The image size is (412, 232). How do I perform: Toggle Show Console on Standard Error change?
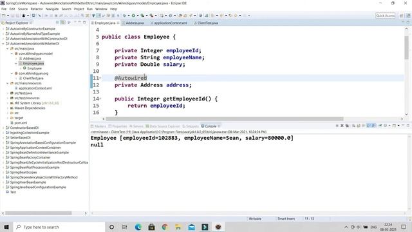point(373,126)
